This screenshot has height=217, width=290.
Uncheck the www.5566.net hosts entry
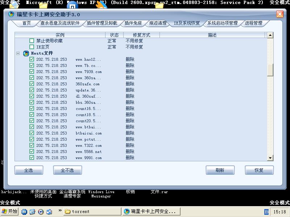pyautogui.click(x=32, y=152)
